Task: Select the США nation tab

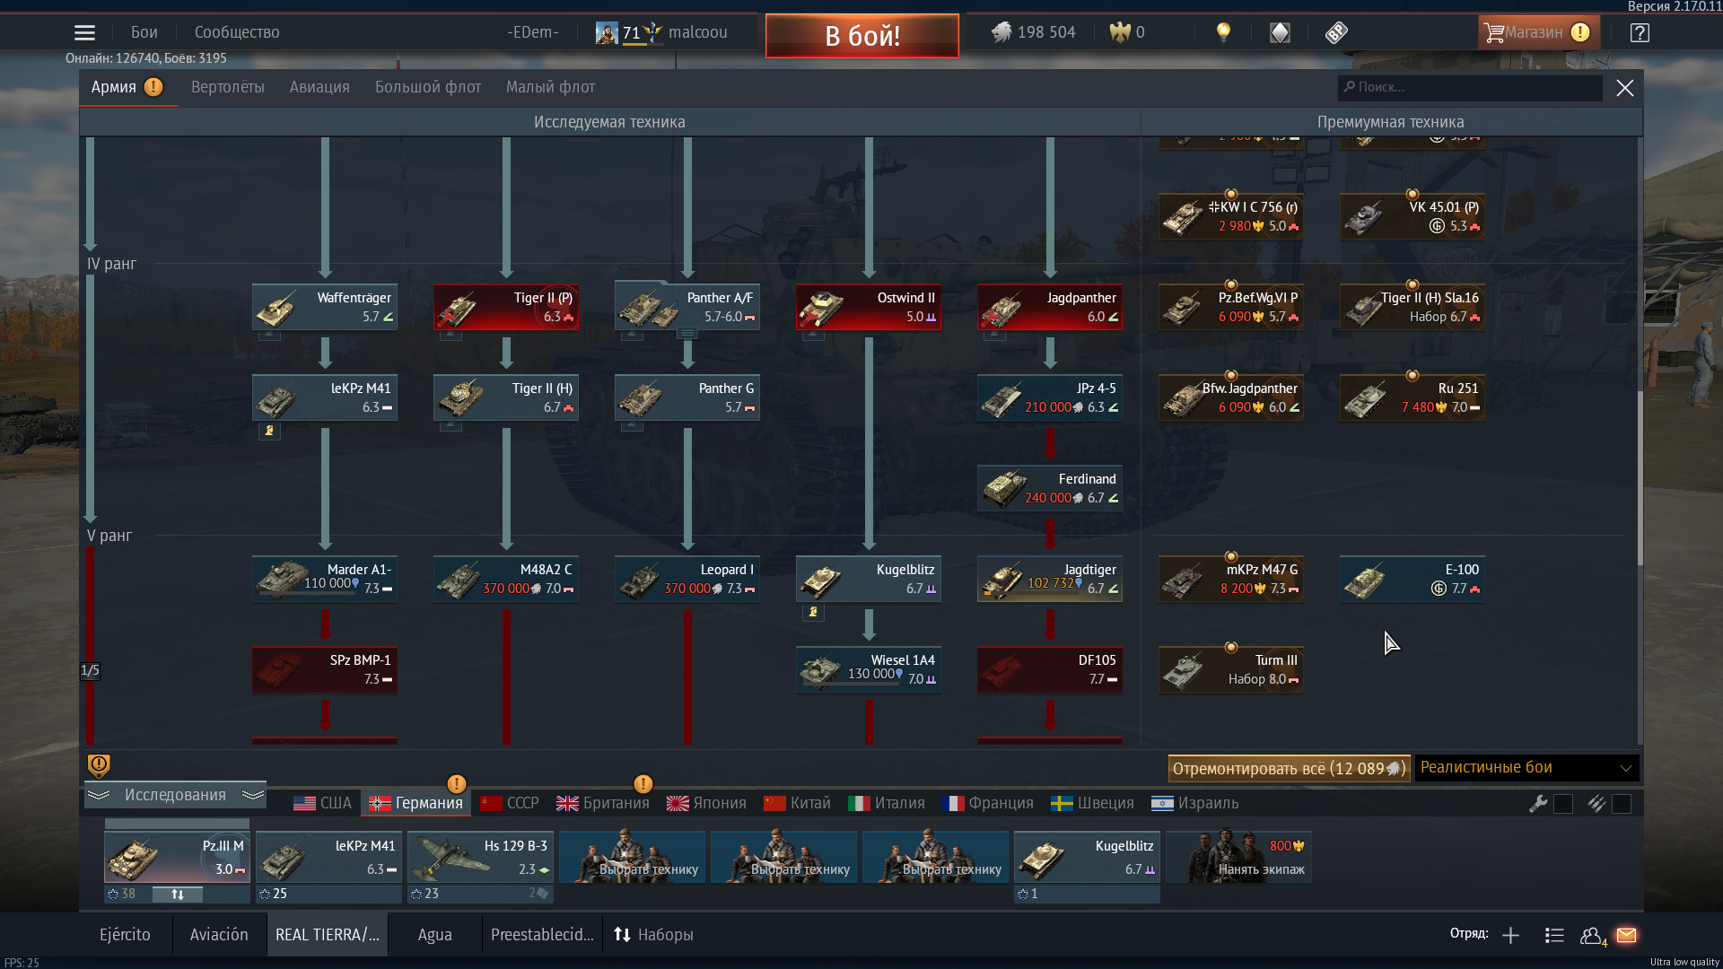Action: (323, 803)
